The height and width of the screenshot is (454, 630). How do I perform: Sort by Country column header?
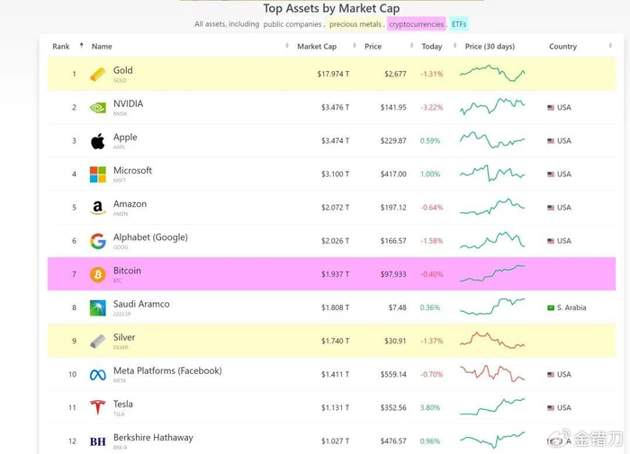click(x=562, y=47)
